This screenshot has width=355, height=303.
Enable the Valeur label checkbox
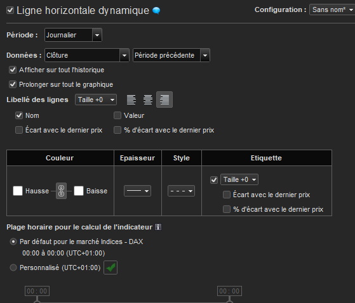pyautogui.click(x=117, y=115)
